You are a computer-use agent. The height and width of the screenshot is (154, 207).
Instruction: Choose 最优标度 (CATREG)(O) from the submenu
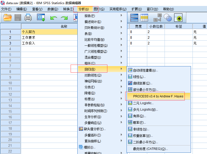pyautogui.click(x=150, y=149)
